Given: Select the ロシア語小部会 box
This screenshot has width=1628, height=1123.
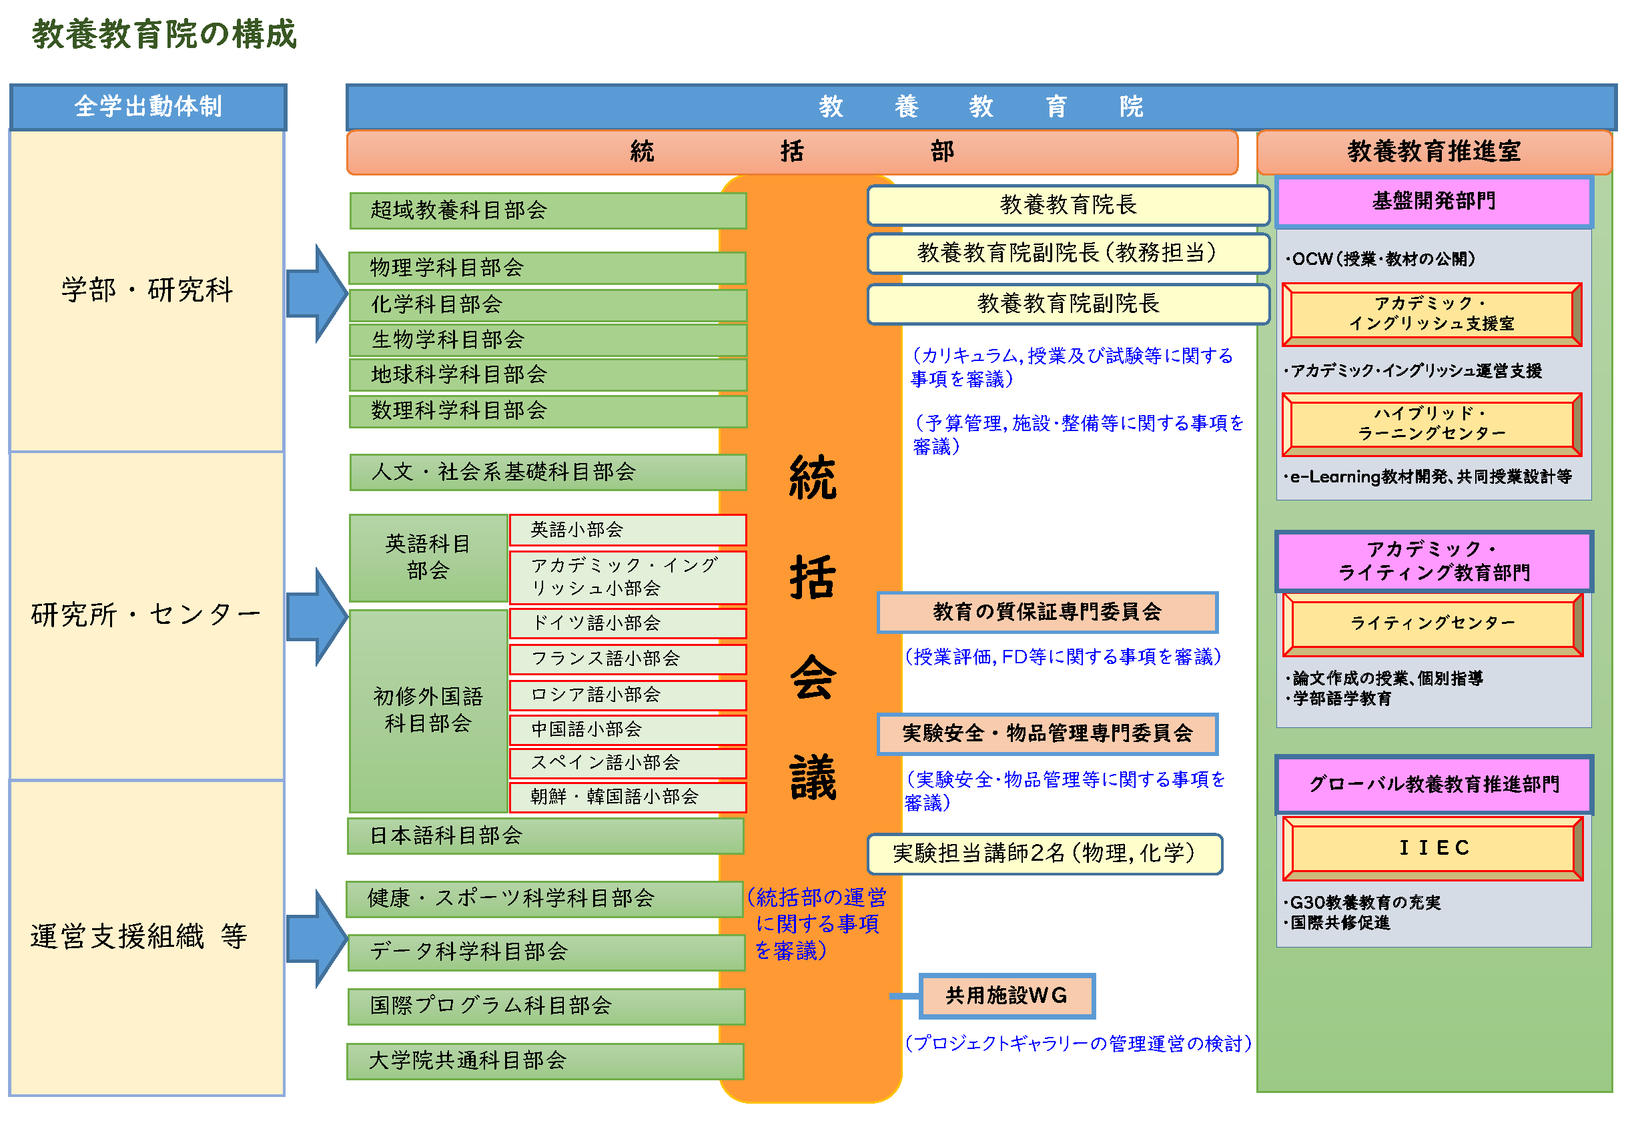Looking at the screenshot, I should pyautogui.click(x=628, y=695).
